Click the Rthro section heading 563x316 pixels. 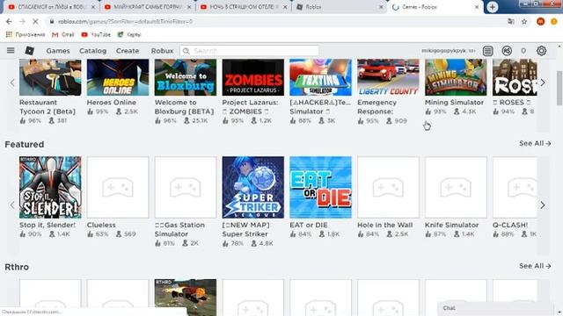click(x=17, y=267)
